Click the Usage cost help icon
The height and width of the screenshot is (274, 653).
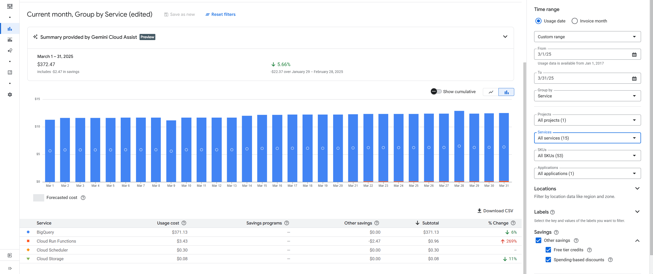click(x=184, y=223)
